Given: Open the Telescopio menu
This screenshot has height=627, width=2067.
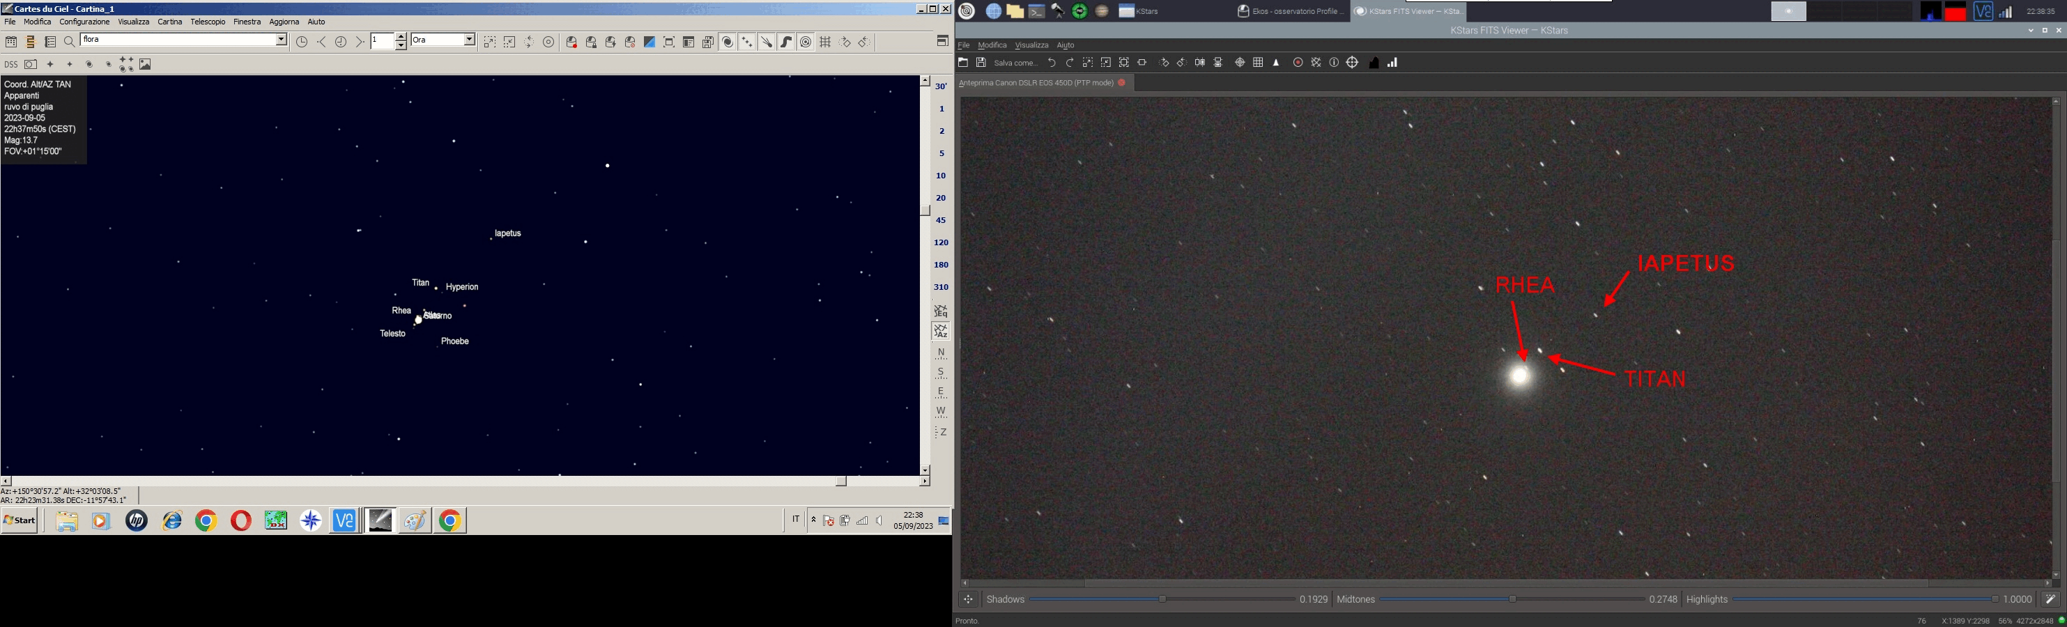Looking at the screenshot, I should click(x=208, y=22).
